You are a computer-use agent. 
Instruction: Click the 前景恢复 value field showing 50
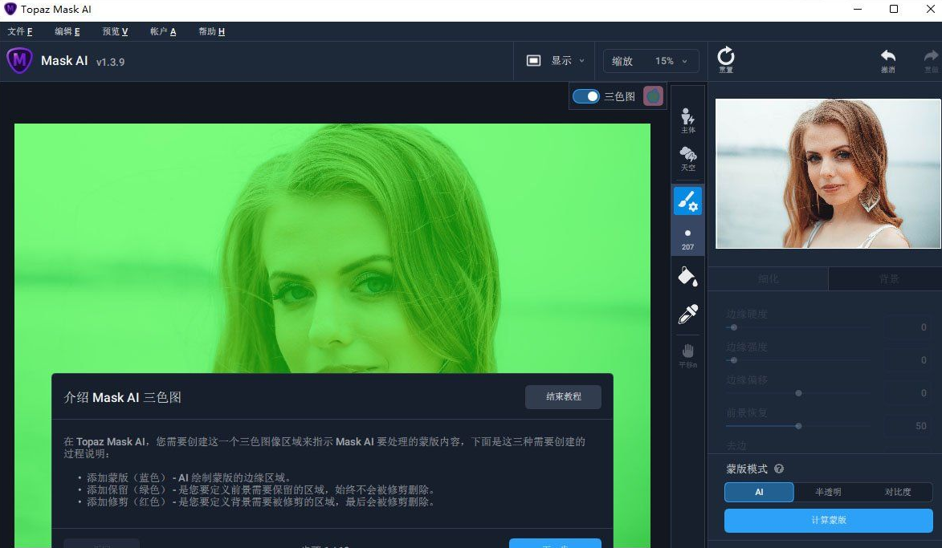tap(907, 426)
